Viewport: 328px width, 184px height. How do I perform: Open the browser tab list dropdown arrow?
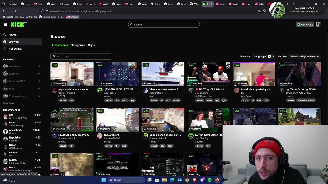tap(294, 4)
